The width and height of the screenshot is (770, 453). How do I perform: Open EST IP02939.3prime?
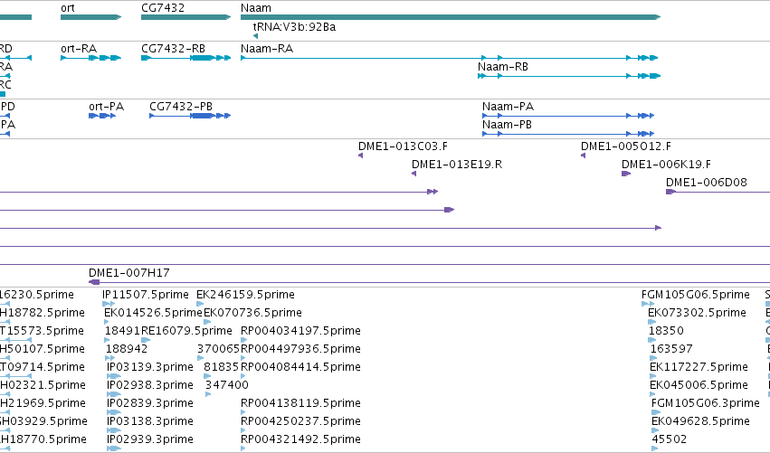[150, 439]
